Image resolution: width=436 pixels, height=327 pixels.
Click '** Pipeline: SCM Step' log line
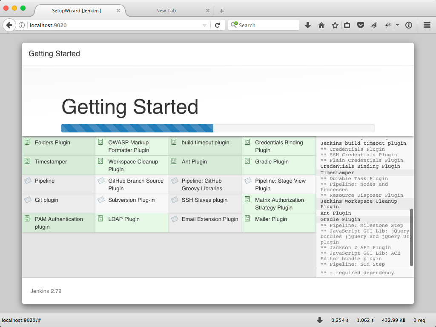pos(353,264)
